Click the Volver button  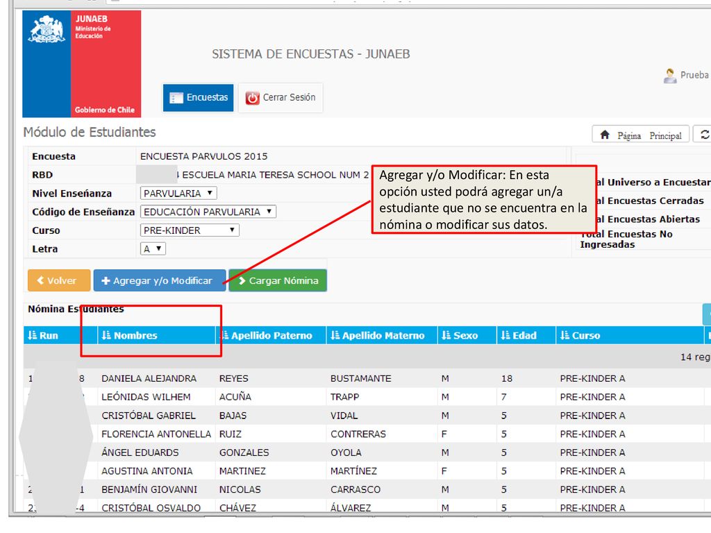pos(59,280)
